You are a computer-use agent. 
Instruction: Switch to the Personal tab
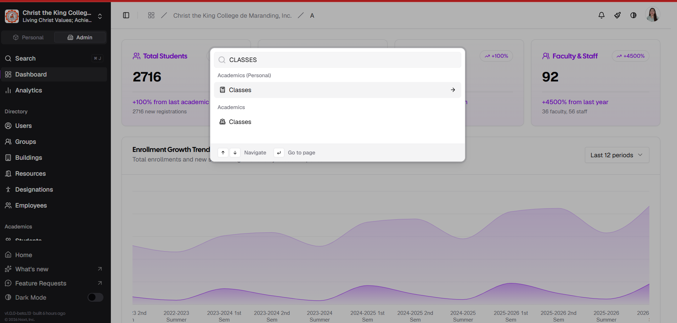click(28, 38)
